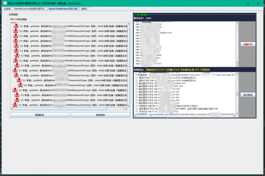Open the 选项三 tab

pos(85,9)
